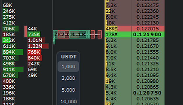This screenshot has height=105, width=183.
Task: Click the 5.4K bid volume cell
Action: [118, 93]
